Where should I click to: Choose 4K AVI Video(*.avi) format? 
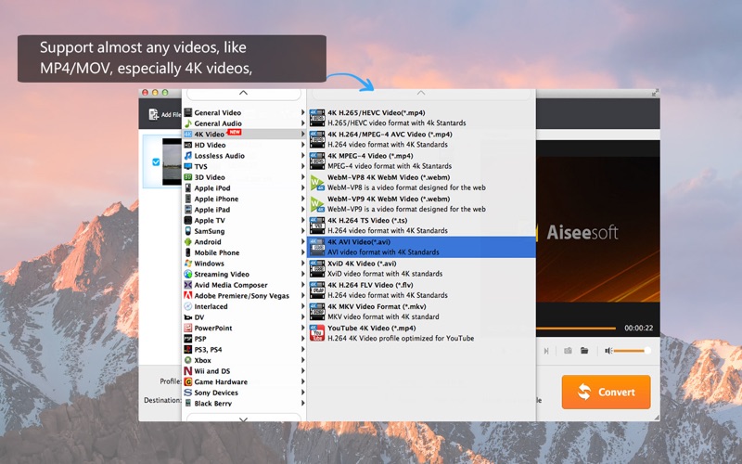421,247
